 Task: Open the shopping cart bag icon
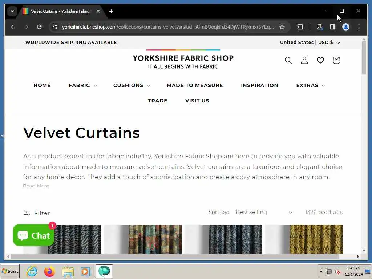point(336,60)
